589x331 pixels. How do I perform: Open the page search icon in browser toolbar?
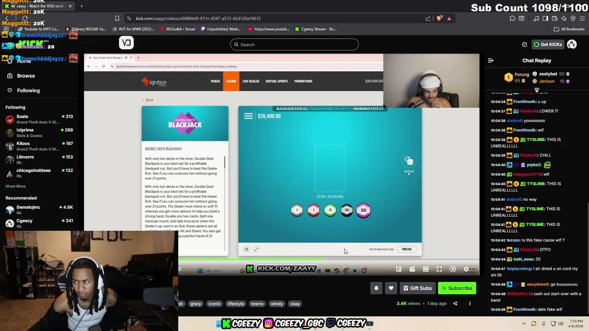521,18
